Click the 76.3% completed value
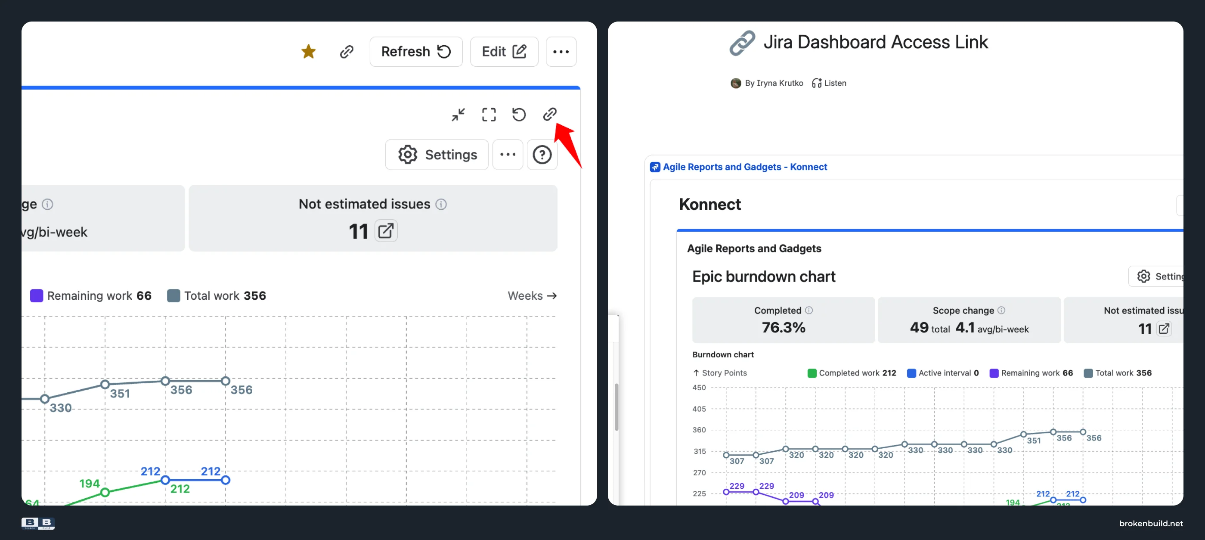The image size is (1205, 540). pos(784,328)
